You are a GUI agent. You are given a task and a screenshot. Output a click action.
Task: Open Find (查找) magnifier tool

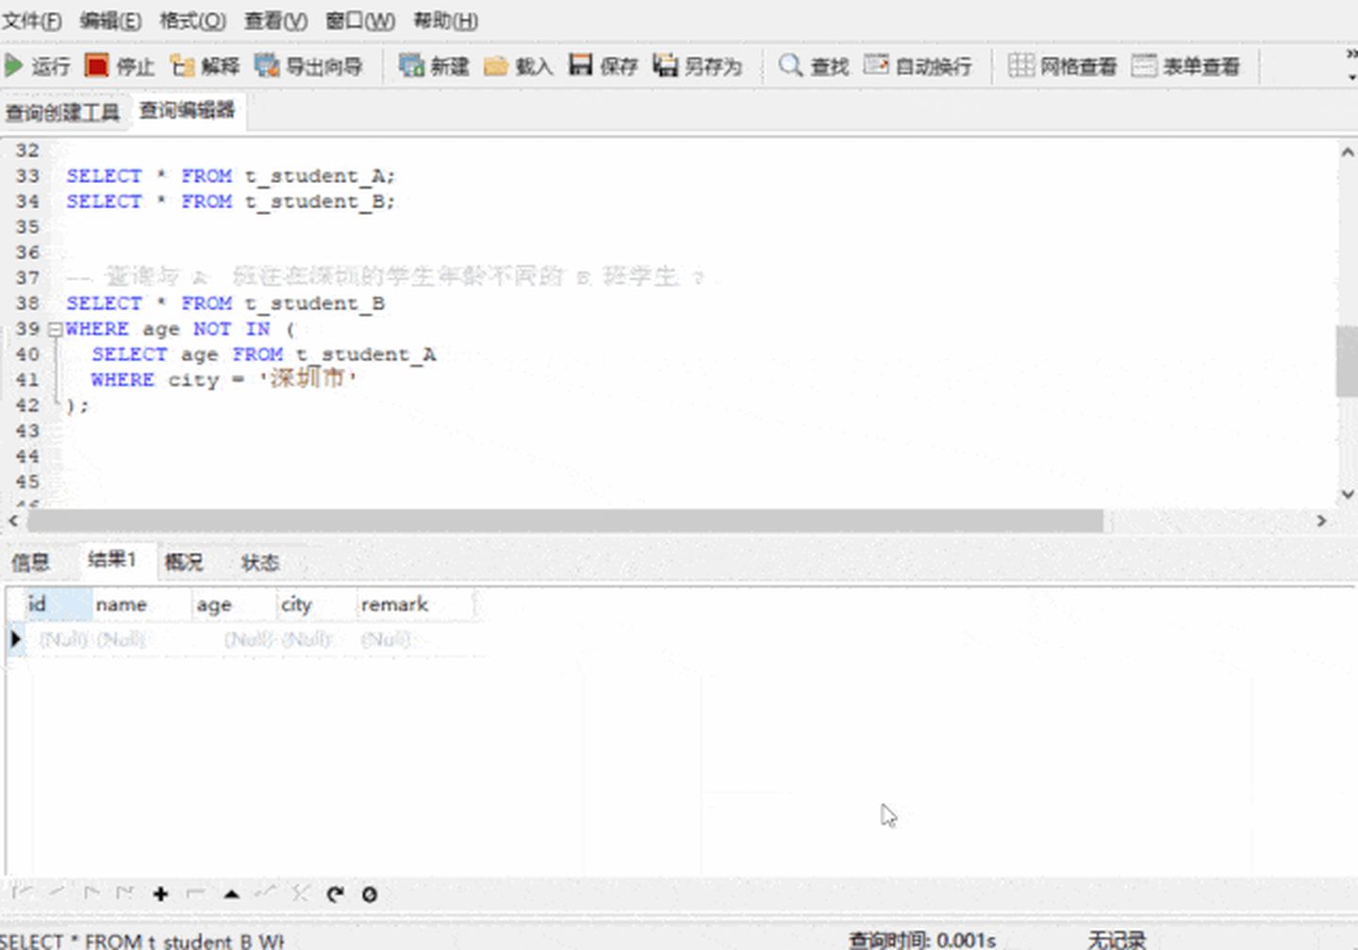click(x=790, y=65)
